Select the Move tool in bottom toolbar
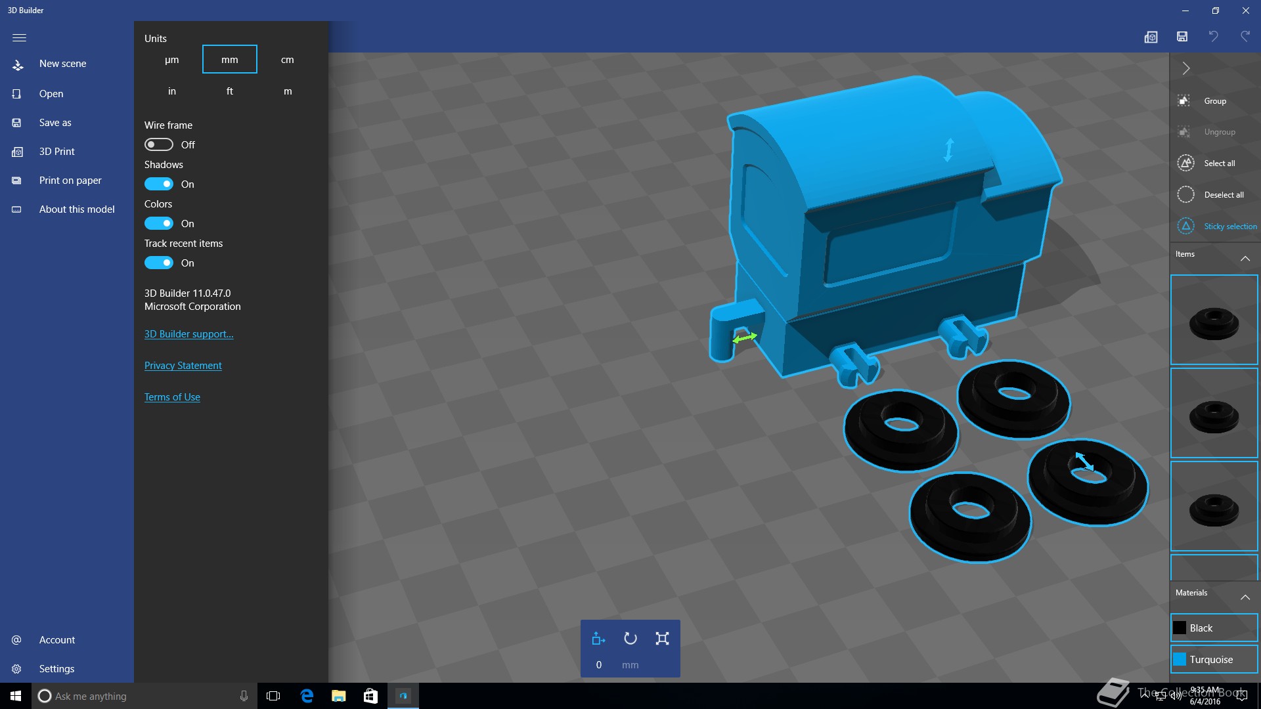Viewport: 1261px width, 709px height. click(598, 638)
